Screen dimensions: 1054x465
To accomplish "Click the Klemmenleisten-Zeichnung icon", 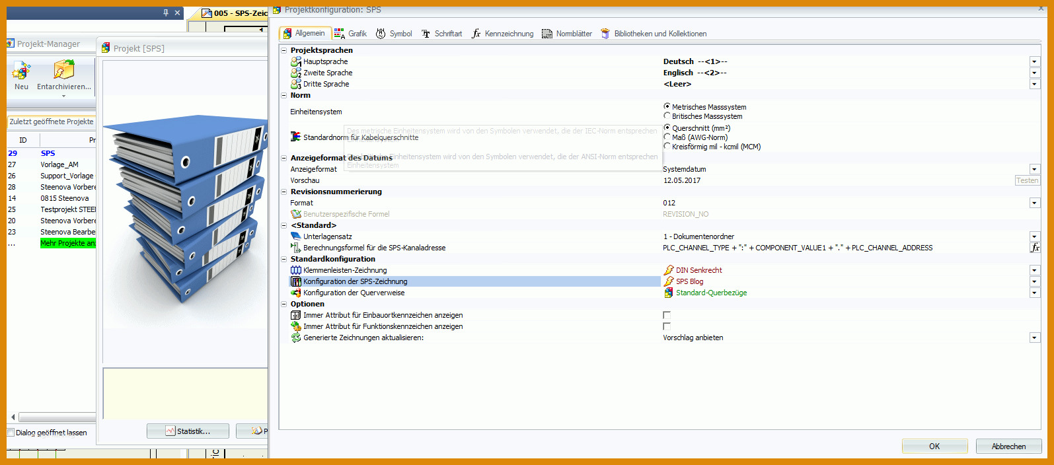I will pyautogui.click(x=296, y=270).
